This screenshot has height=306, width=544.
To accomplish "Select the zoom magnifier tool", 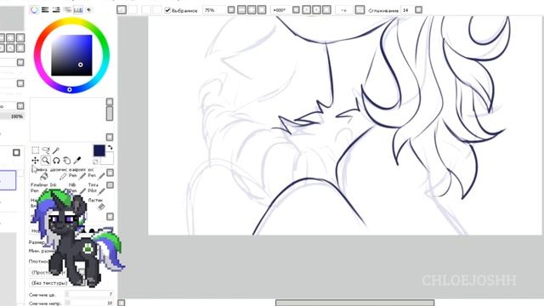I will click(x=46, y=161).
